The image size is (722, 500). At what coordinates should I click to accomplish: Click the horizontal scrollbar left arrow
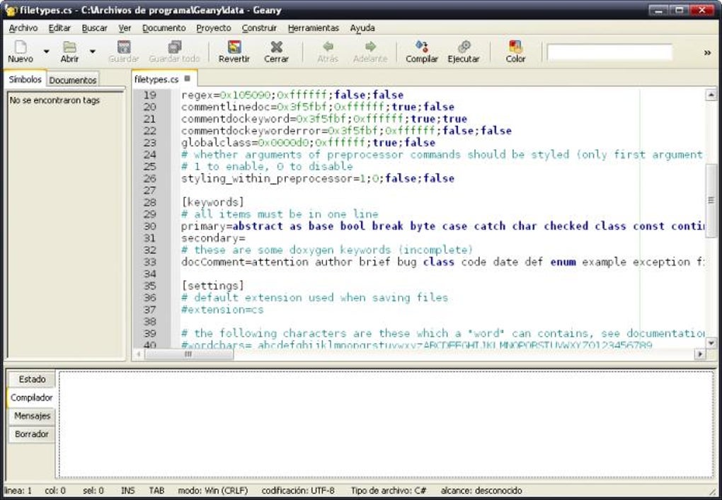click(x=138, y=354)
